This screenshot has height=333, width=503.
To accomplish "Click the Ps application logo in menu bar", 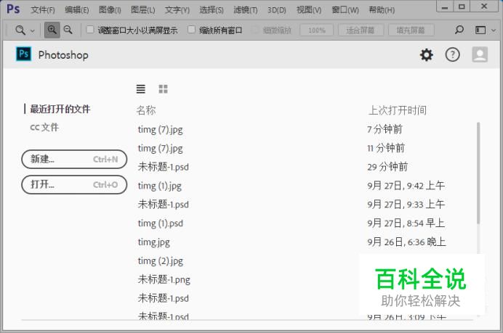I will point(13,9).
